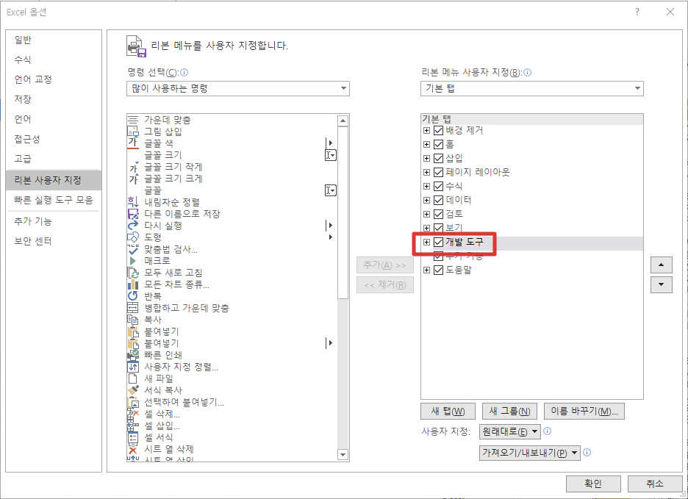Screen dimensions: 688x499
Task: Toggle the 개발 도구 checkbox
Action: click(438, 243)
